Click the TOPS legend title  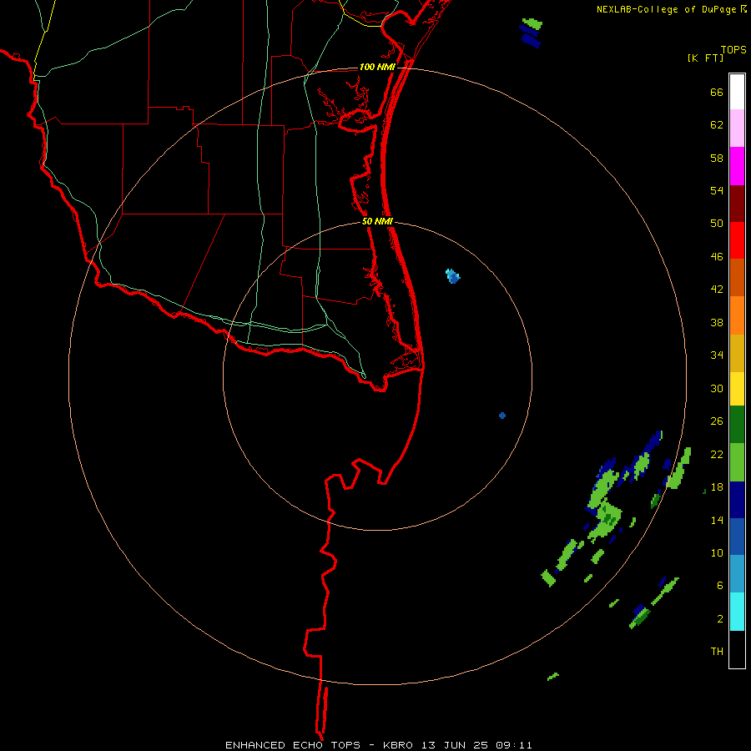coord(733,49)
